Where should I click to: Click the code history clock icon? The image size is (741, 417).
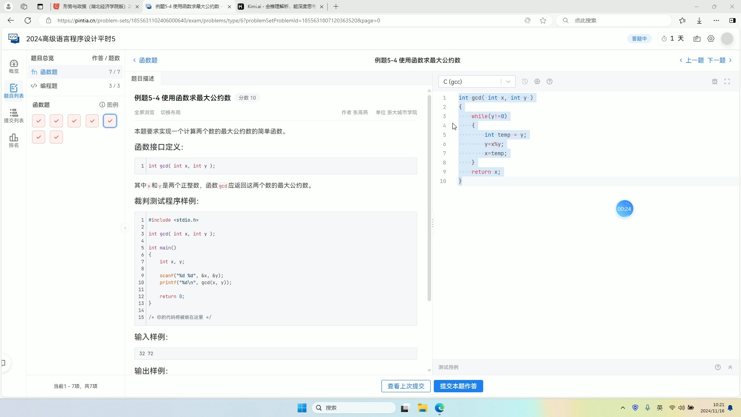tap(525, 81)
